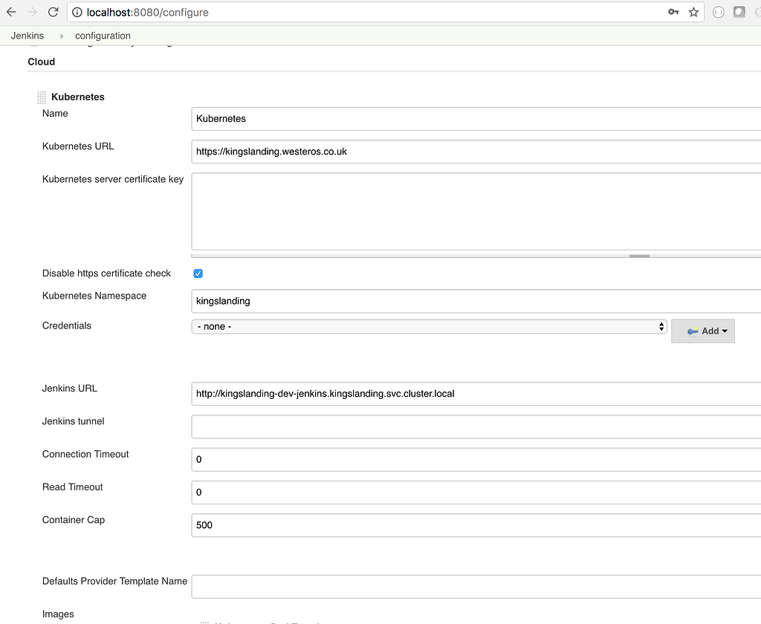The image size is (761, 624).
Task: Click the Read Timeout label
Action: click(72, 487)
